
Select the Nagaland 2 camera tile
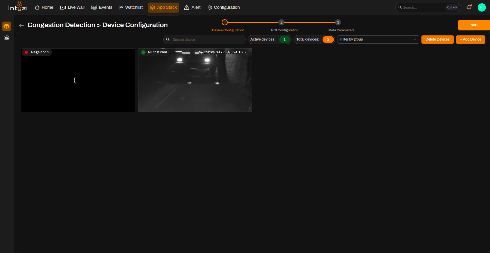point(78,80)
